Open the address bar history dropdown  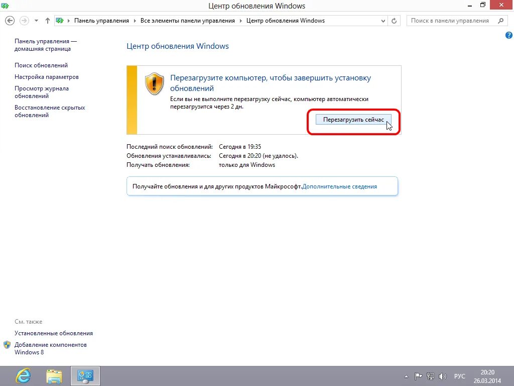click(x=383, y=21)
